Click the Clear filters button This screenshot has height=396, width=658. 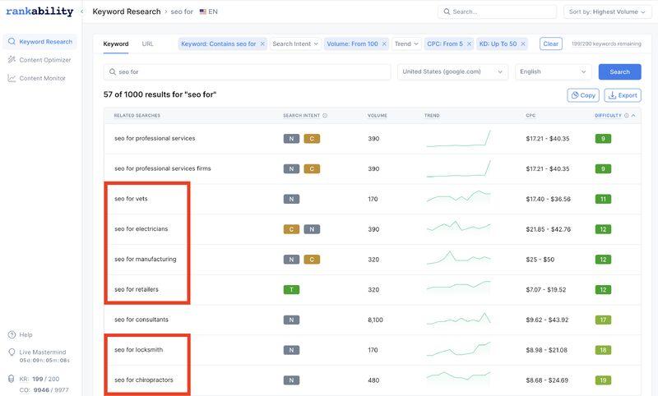550,44
